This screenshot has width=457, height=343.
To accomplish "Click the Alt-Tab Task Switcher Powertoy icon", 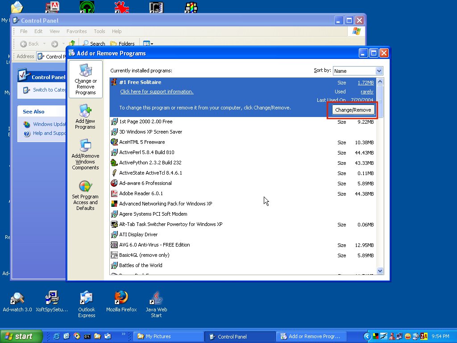I will [x=114, y=224].
